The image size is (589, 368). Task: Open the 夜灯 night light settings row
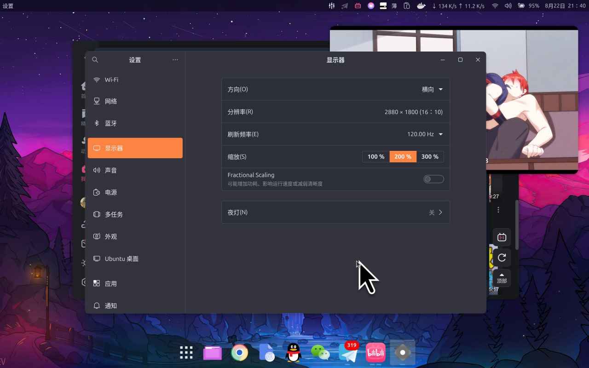coord(335,213)
